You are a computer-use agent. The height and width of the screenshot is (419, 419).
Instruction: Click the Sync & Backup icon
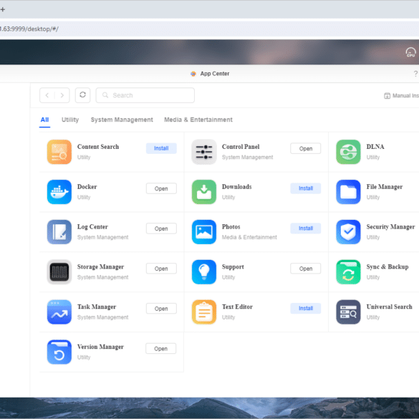tap(348, 271)
